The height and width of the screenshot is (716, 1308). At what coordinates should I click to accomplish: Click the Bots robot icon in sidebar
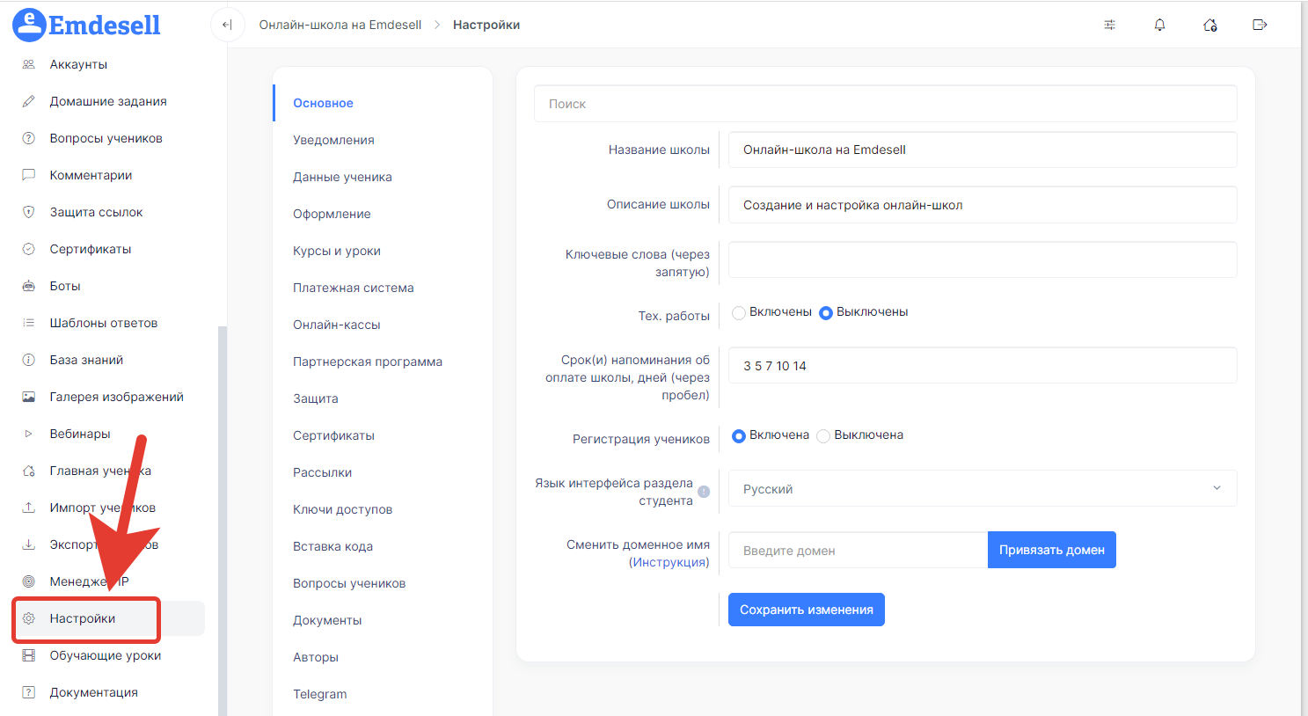(x=29, y=286)
